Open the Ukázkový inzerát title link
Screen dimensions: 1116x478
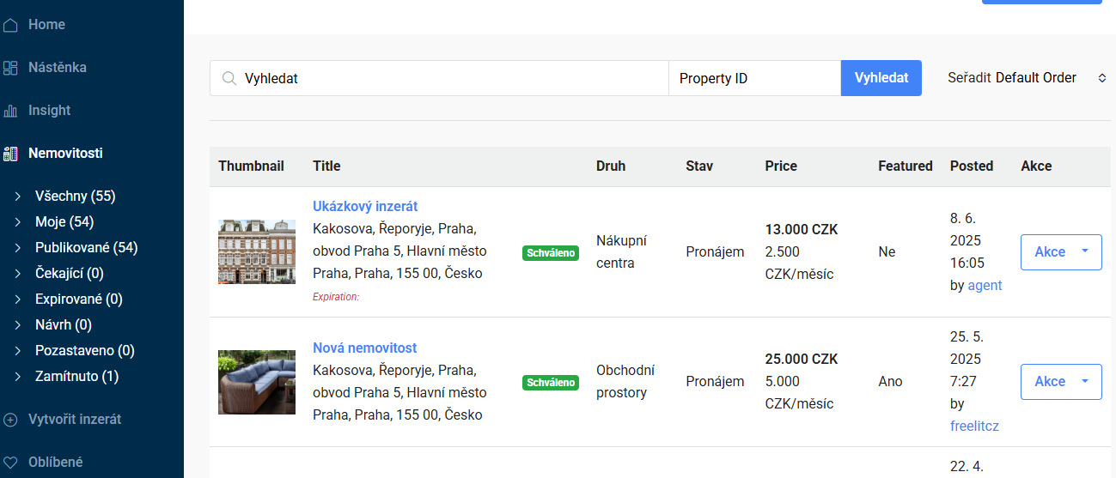click(x=365, y=207)
